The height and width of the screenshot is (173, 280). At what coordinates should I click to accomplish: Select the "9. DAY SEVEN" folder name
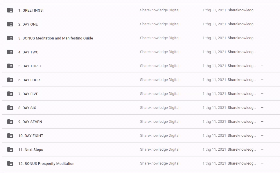[x=30, y=122]
